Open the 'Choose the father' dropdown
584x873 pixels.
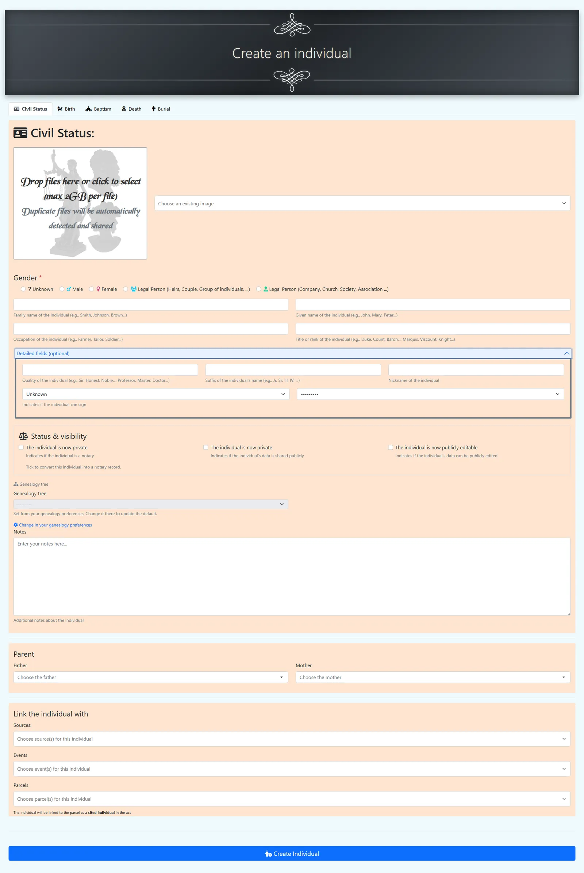point(150,677)
